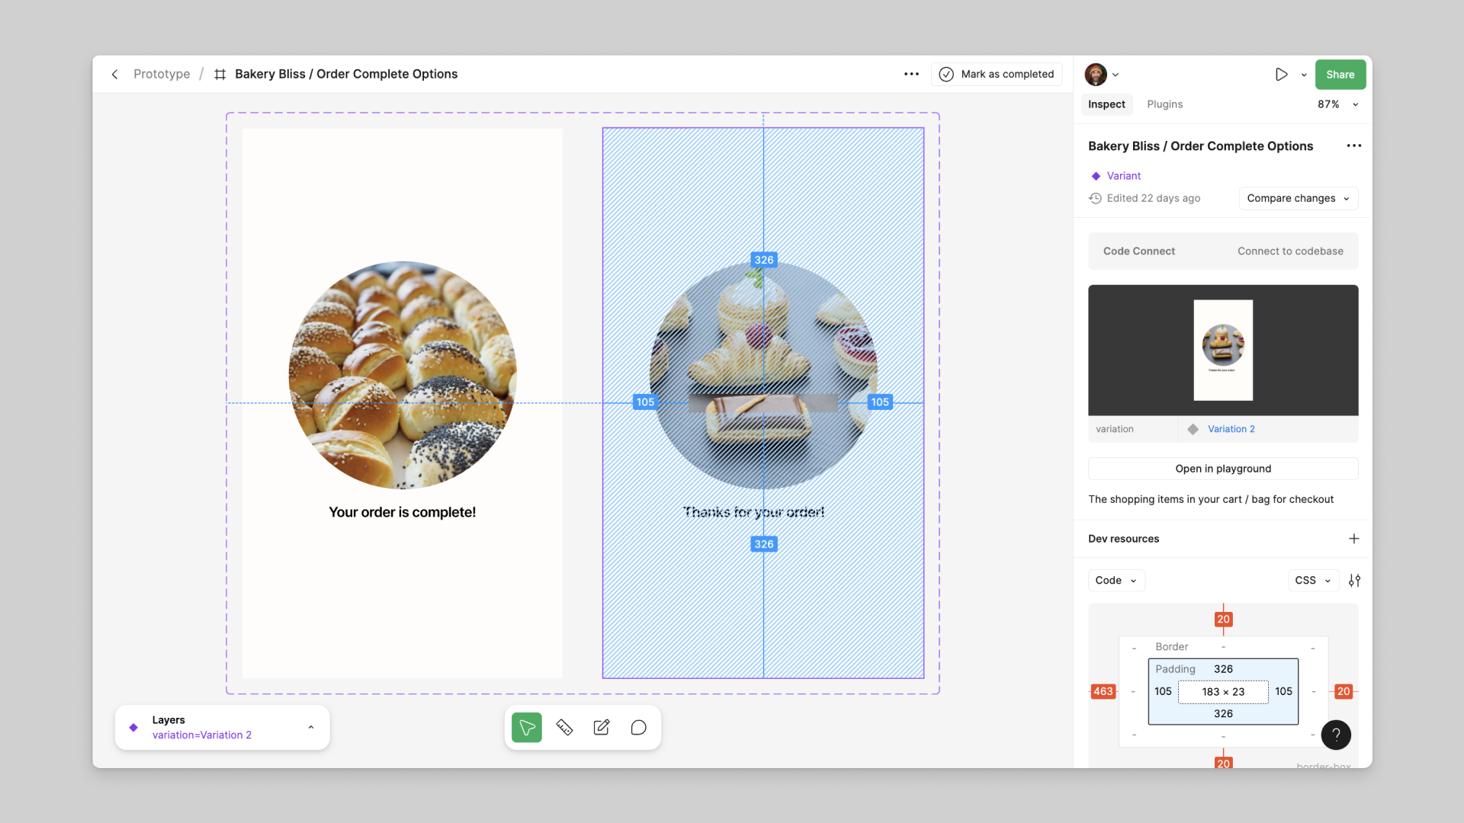The width and height of the screenshot is (1464, 823).
Task: Open the design in playground
Action: click(1222, 468)
